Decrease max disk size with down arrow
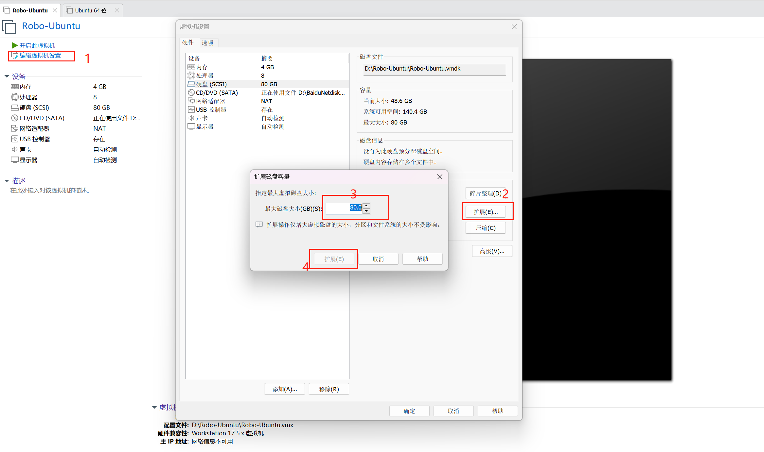The height and width of the screenshot is (452, 764). [x=366, y=211]
